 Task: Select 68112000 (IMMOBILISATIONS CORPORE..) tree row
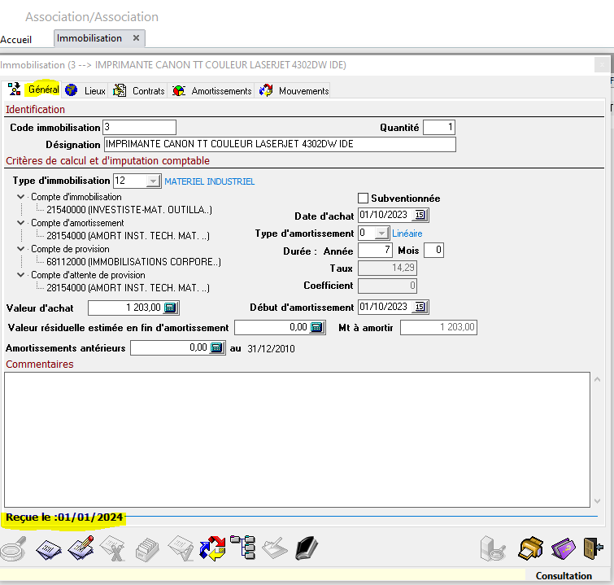click(133, 262)
